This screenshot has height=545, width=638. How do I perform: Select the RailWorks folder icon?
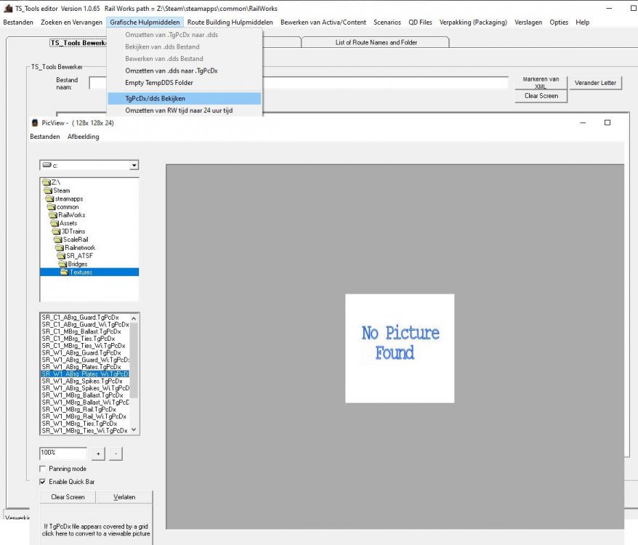[x=52, y=215]
